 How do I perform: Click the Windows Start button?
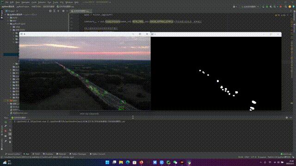pos(107,162)
